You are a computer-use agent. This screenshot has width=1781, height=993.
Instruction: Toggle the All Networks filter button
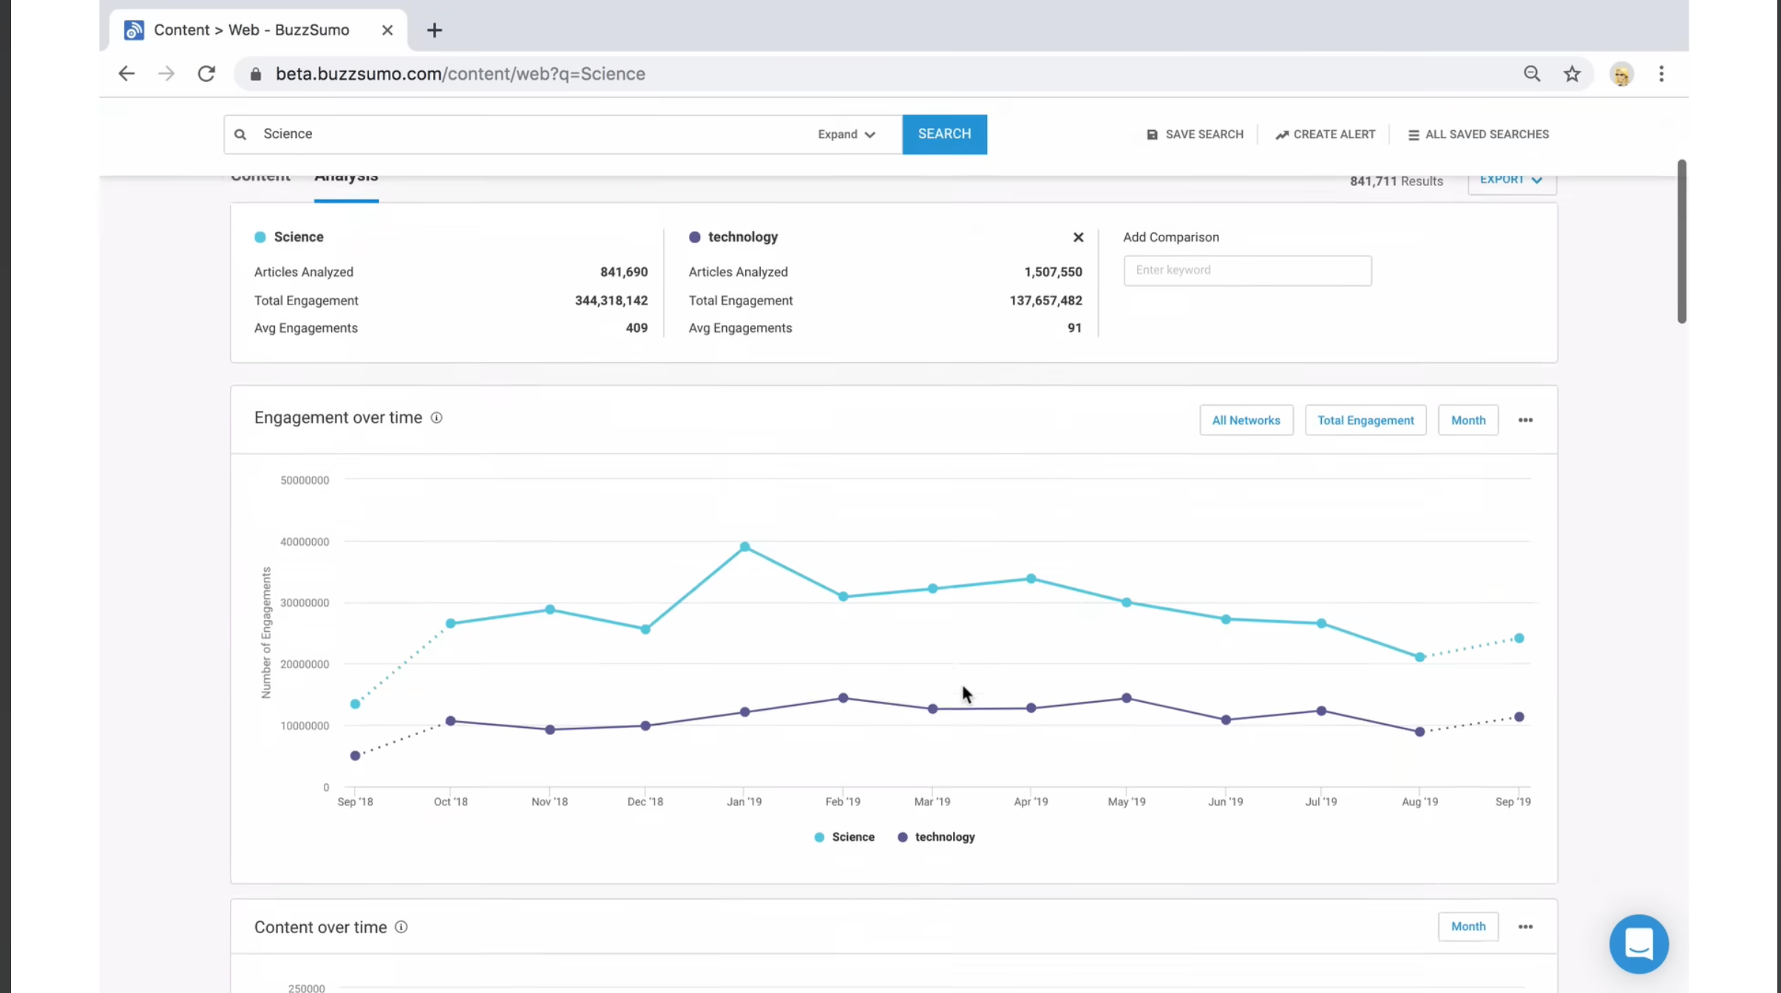point(1246,420)
